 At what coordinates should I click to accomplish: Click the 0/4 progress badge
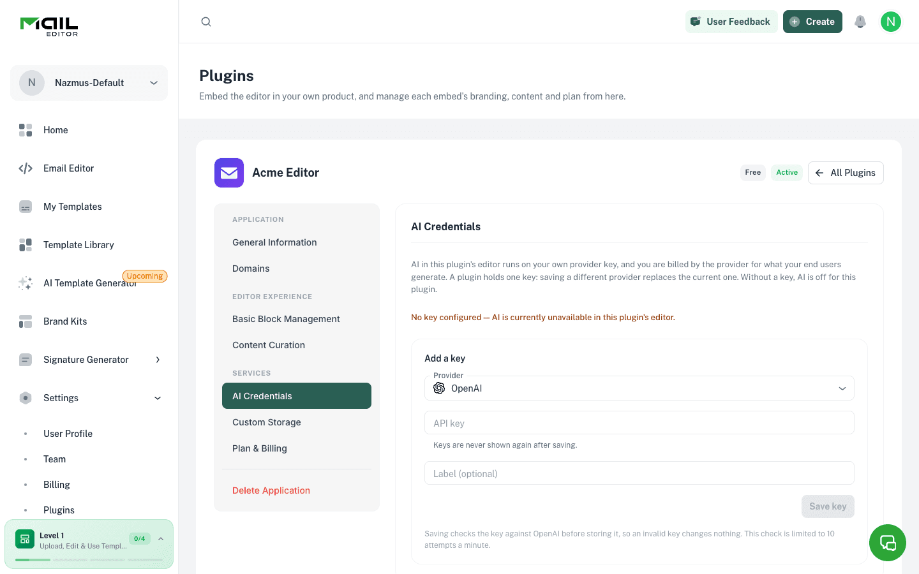pos(140,539)
